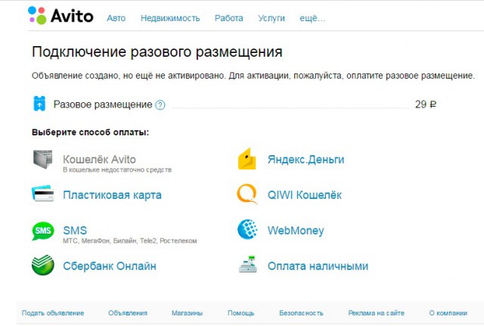Choose the Яндекс.Деньги payment link

[x=306, y=160]
